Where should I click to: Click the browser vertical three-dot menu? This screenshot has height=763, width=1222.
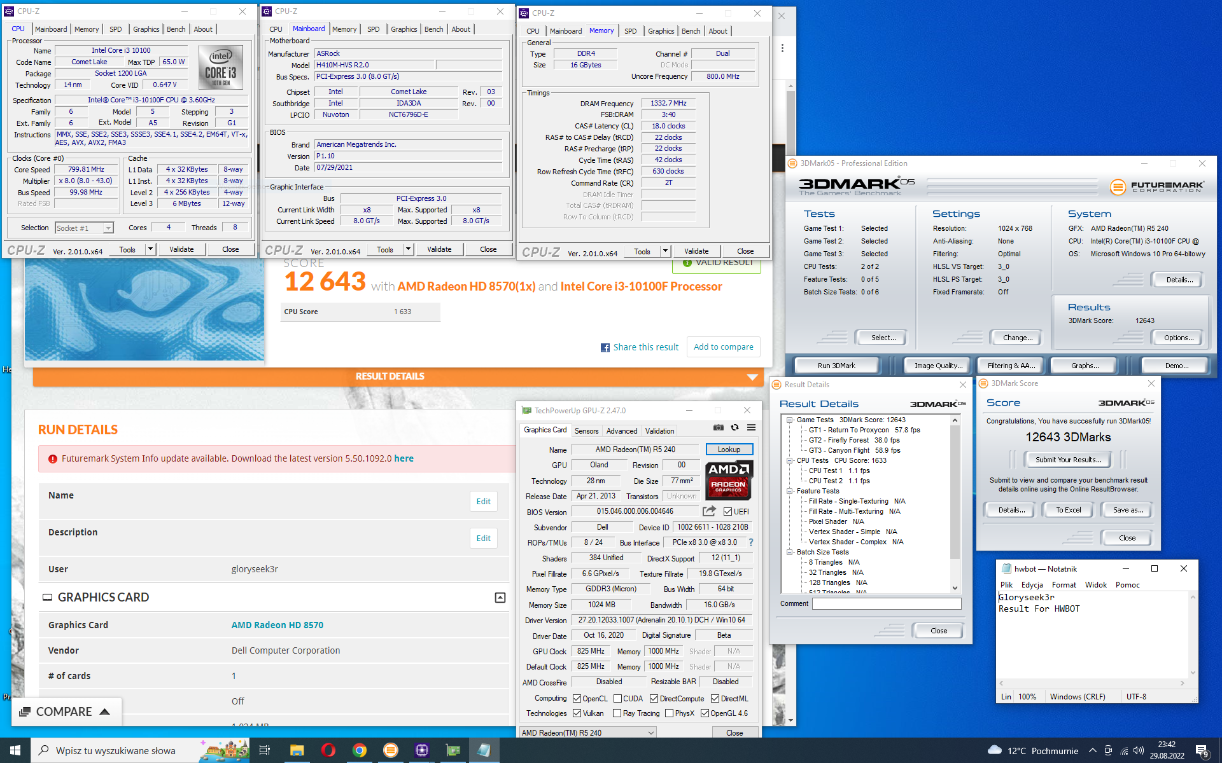coord(782,48)
